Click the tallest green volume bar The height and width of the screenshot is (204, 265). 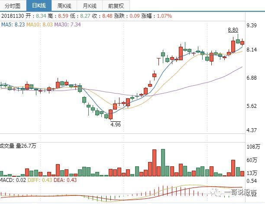click(x=163, y=163)
